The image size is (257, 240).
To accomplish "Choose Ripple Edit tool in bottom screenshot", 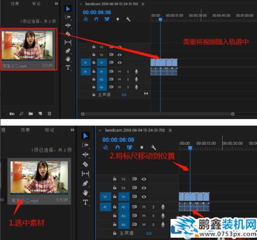I will tap(85, 155).
